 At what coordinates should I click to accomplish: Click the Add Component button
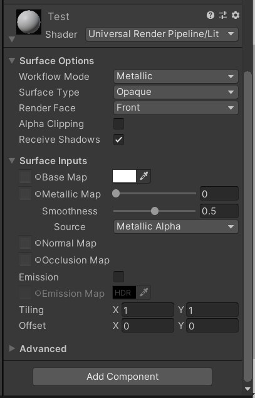[122, 377]
